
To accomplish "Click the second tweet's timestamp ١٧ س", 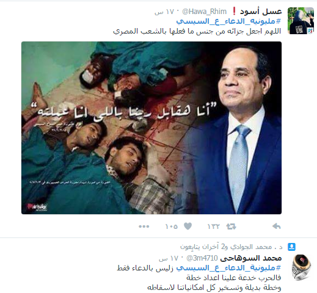I will coord(169,258).
